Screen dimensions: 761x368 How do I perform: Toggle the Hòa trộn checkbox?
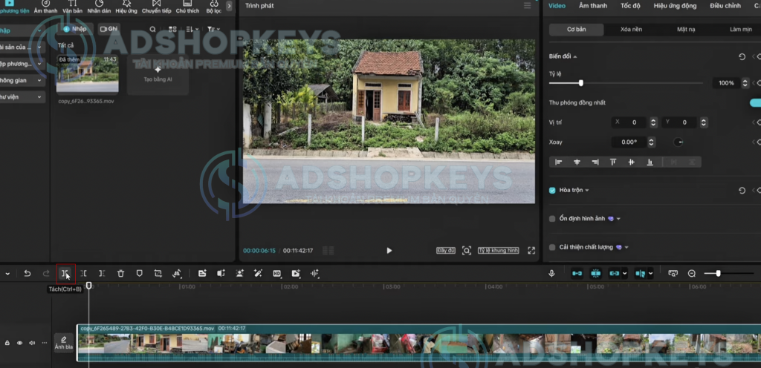[x=552, y=191]
